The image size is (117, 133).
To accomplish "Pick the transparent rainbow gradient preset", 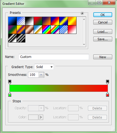I will tap(55, 30).
